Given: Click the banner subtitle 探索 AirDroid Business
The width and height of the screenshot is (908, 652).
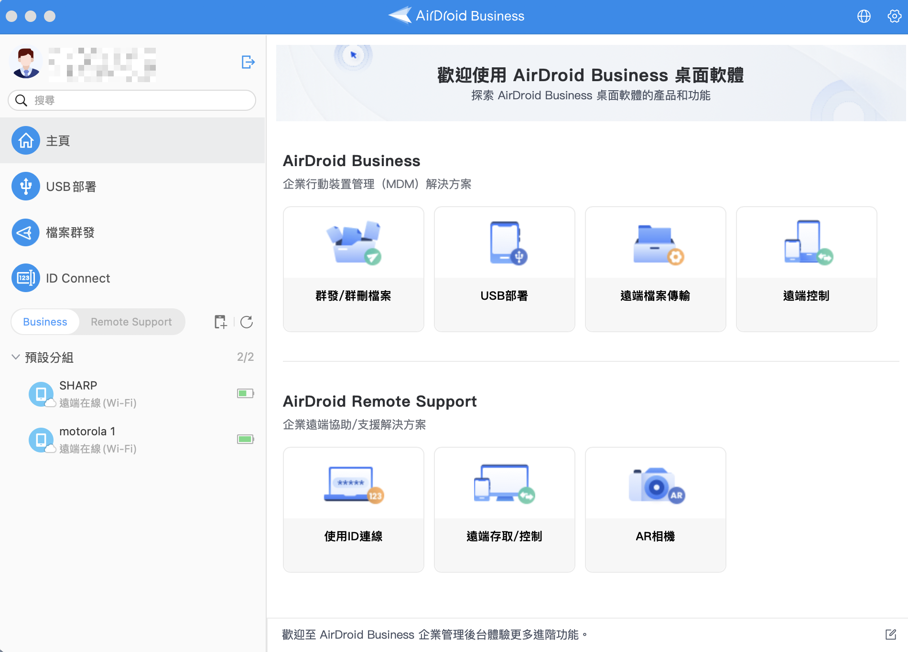Looking at the screenshot, I should click(591, 95).
